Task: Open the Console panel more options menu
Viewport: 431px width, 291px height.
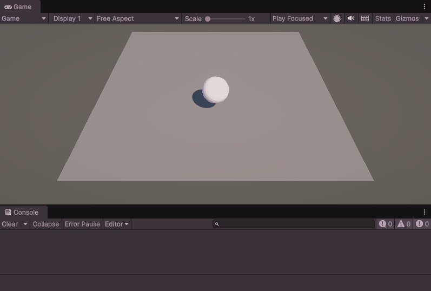Action: point(425,212)
